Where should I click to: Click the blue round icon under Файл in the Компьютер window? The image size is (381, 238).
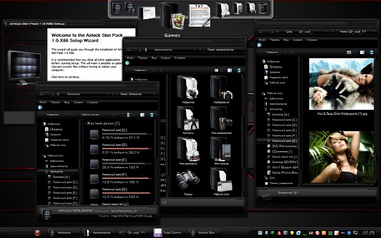(x=40, y=107)
